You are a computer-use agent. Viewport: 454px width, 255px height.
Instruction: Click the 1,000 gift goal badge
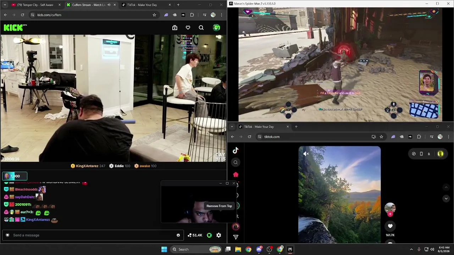click(15, 176)
